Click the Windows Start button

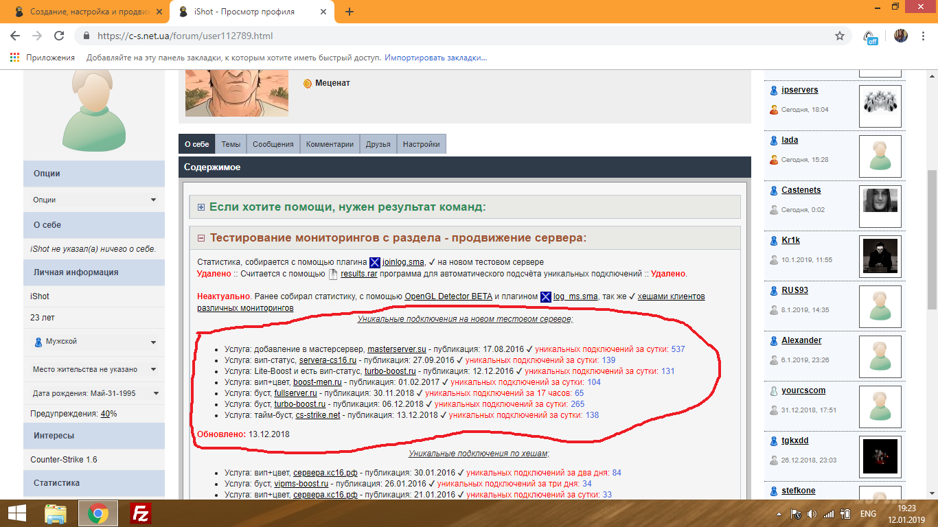tap(16, 513)
